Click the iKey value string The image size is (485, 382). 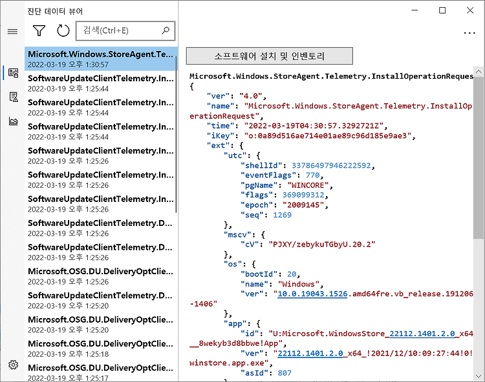(328, 136)
